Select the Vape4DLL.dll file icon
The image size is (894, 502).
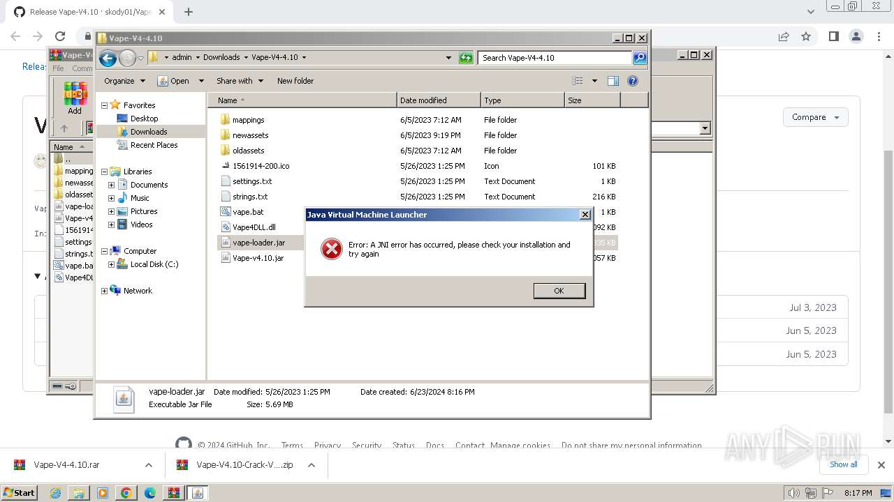[225, 227]
